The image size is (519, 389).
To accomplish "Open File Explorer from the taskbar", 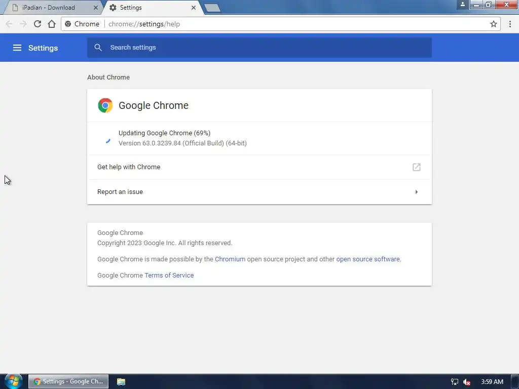I will tap(121, 382).
